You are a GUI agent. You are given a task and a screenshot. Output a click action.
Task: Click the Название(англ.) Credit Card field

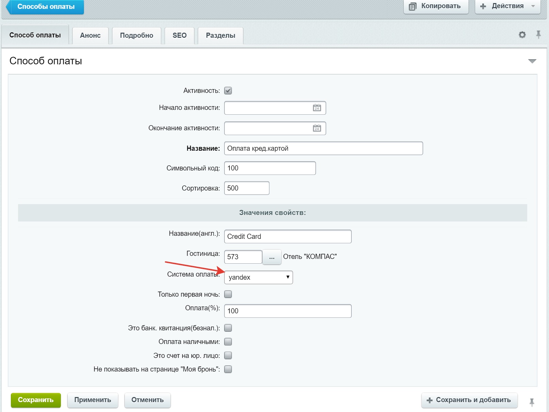[288, 236]
